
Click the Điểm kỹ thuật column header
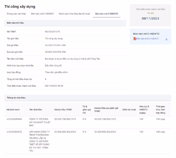tap(129, 109)
